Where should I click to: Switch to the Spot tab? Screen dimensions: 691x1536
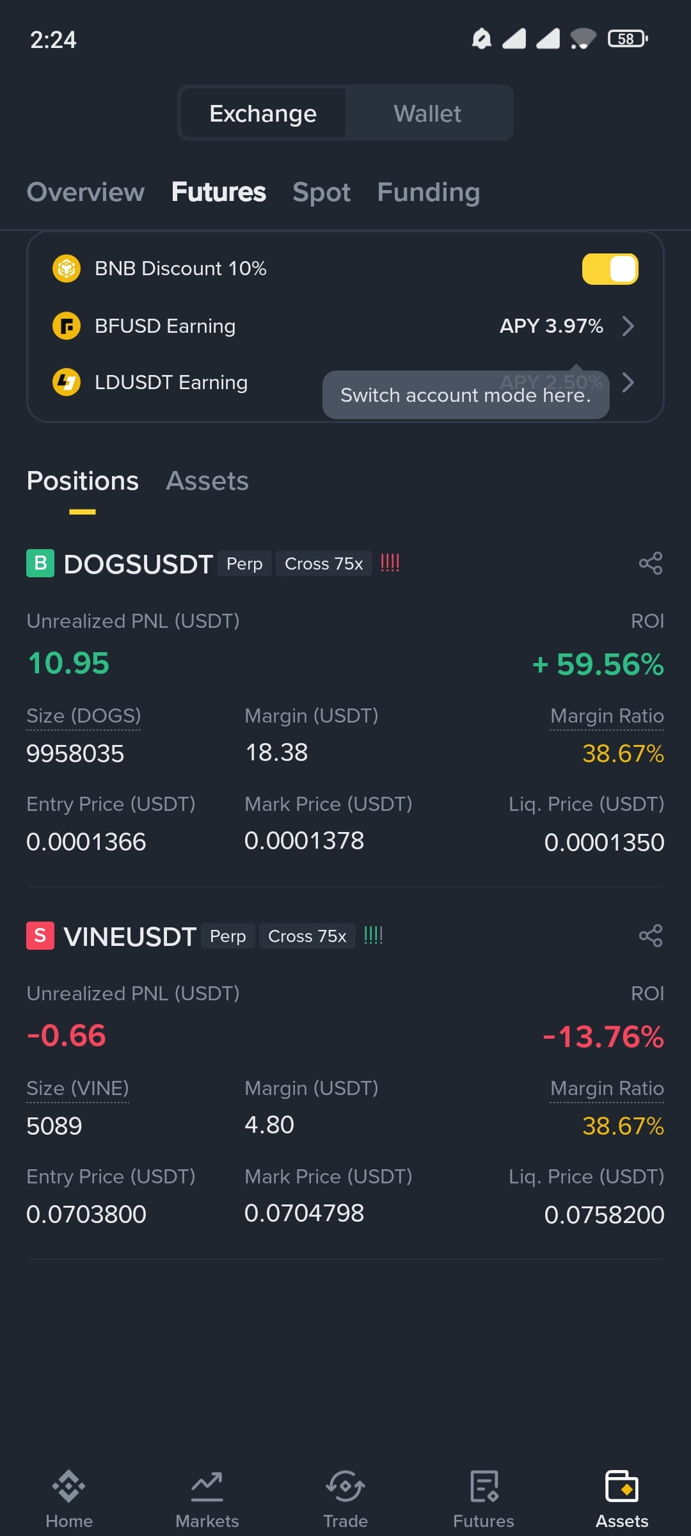click(x=321, y=192)
